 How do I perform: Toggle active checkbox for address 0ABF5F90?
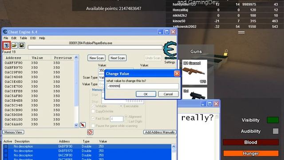point(6,146)
